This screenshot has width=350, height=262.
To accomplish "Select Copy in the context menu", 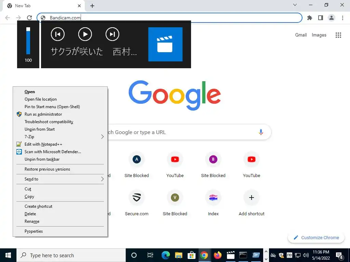I will click(60, 196).
